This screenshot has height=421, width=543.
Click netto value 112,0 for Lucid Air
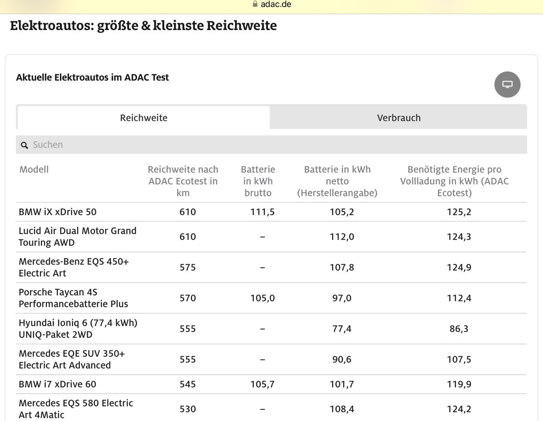click(342, 236)
